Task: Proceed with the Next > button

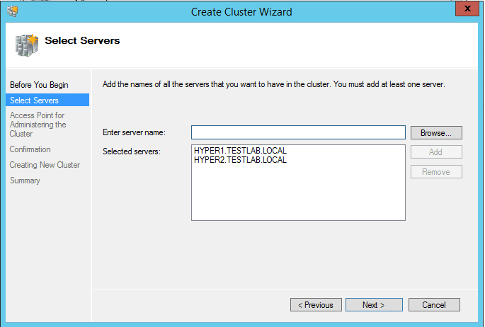Action: tap(374, 305)
